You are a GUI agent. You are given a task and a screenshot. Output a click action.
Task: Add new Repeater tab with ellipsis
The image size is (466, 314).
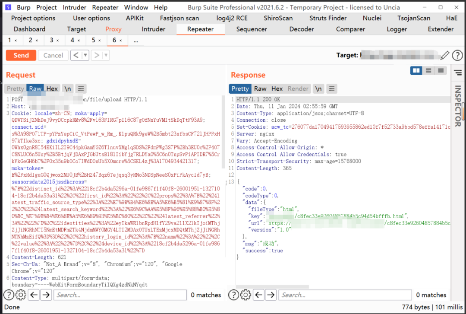(x=136, y=41)
